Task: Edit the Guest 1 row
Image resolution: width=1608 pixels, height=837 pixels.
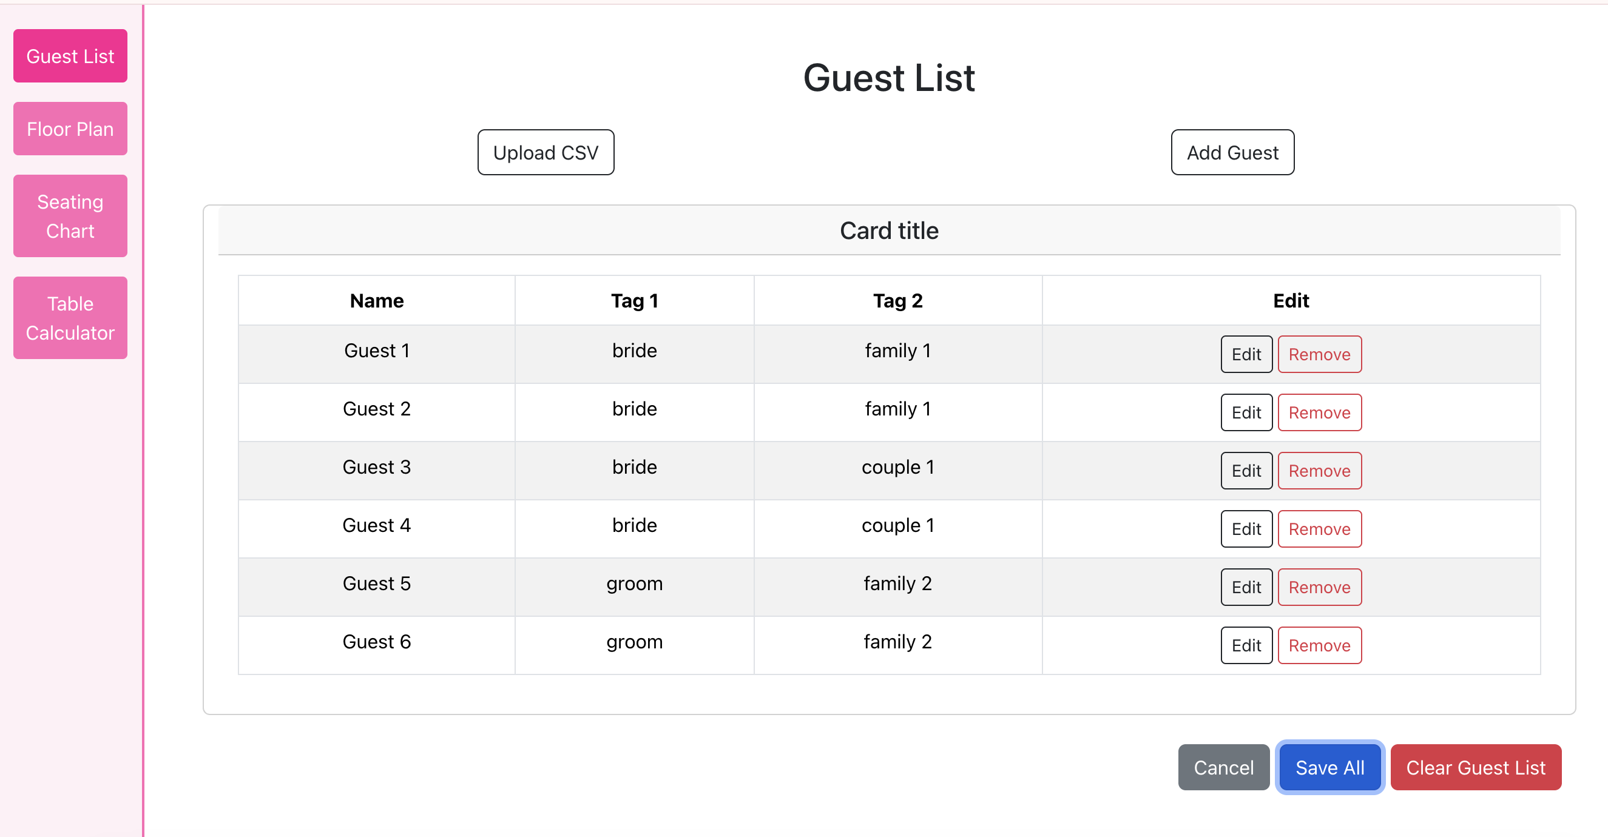Action: pyautogui.click(x=1246, y=354)
